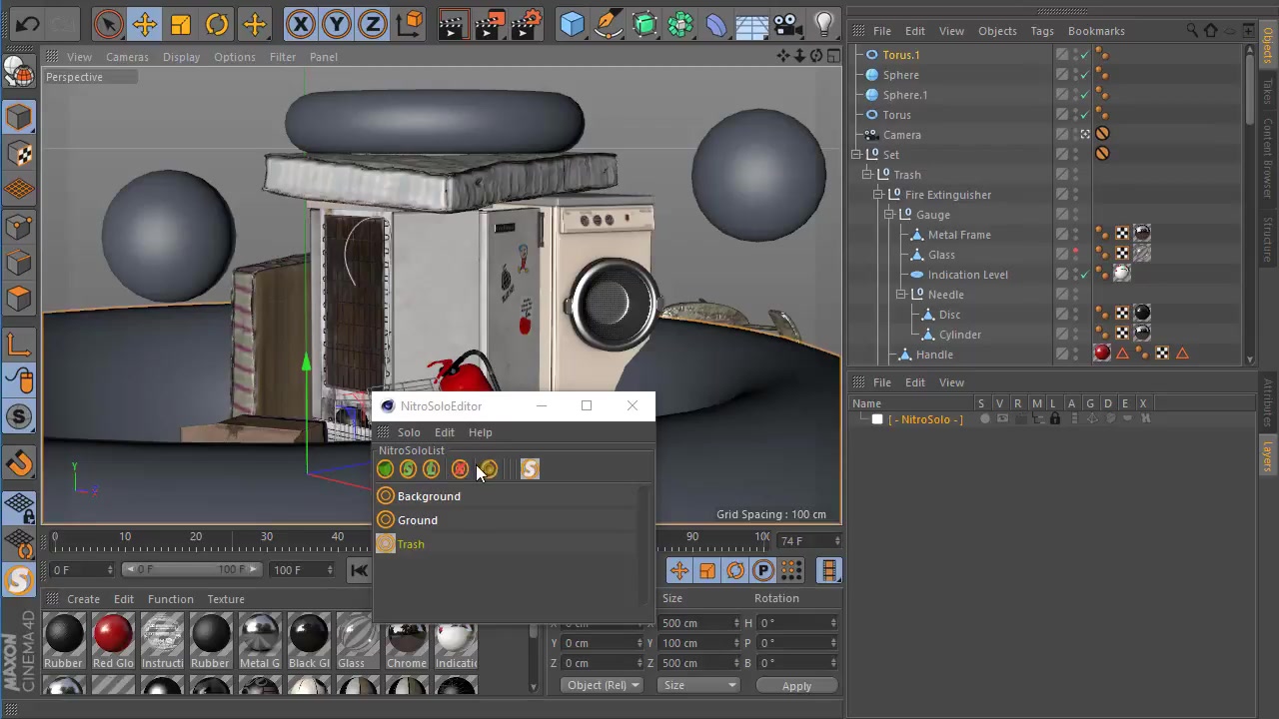Open the Object (Rel) dropdown
1279x719 pixels.
[x=602, y=685]
